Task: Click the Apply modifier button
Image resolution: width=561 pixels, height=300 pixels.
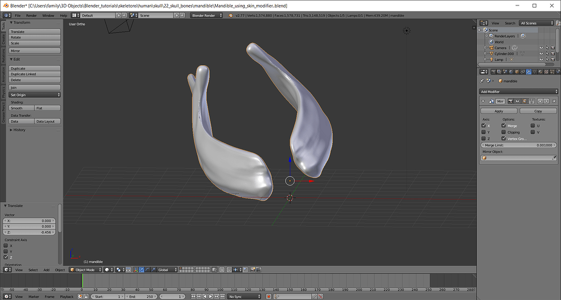Action: click(499, 111)
